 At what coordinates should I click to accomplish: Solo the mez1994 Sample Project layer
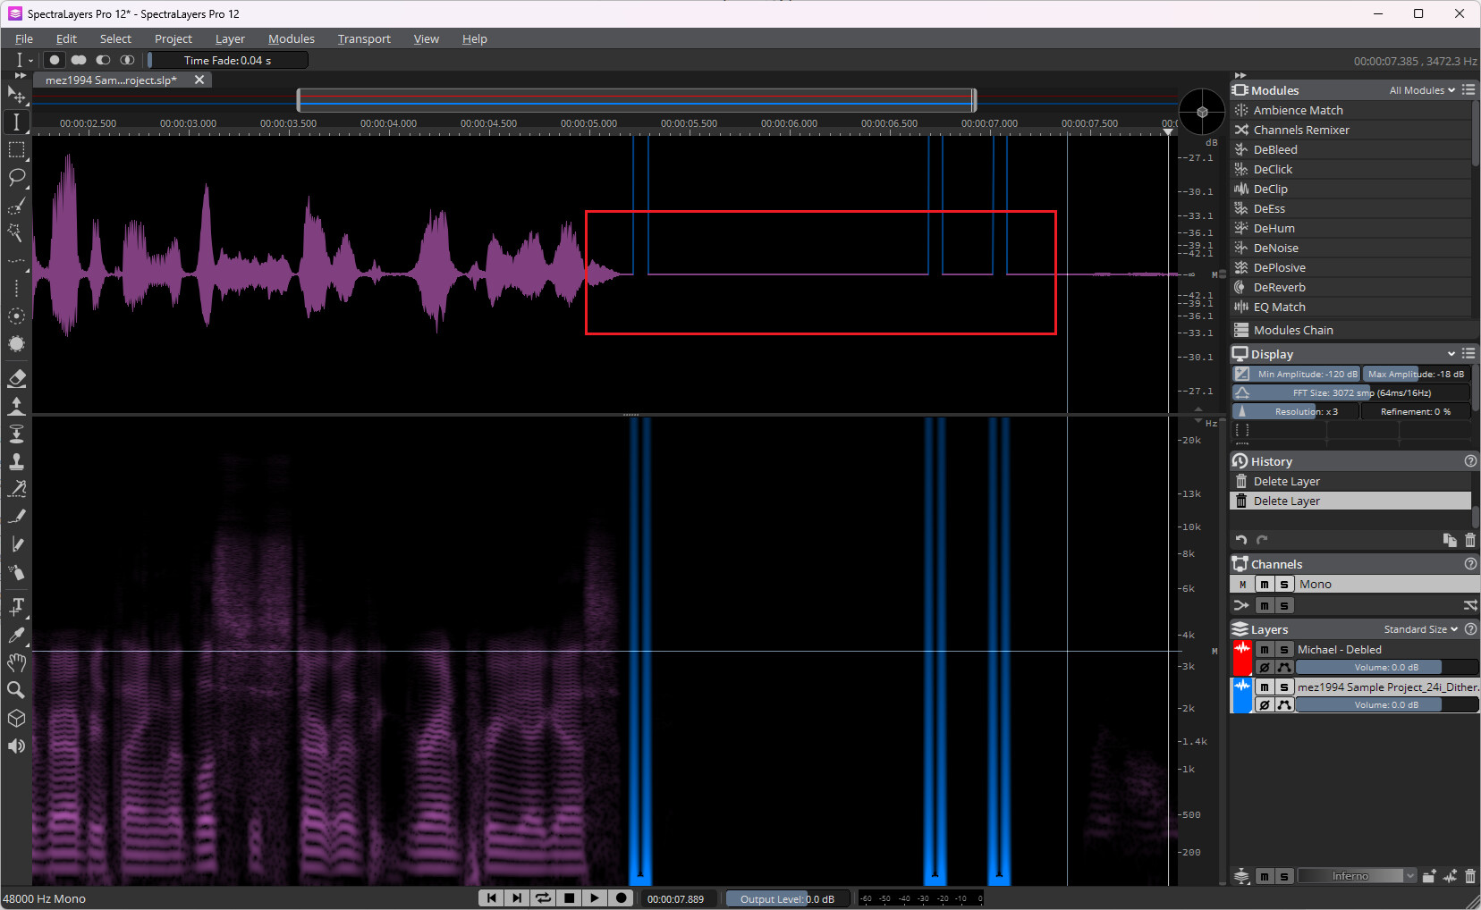1284,687
